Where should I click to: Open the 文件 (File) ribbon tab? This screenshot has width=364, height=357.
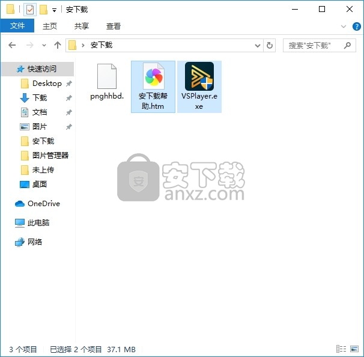[17, 26]
